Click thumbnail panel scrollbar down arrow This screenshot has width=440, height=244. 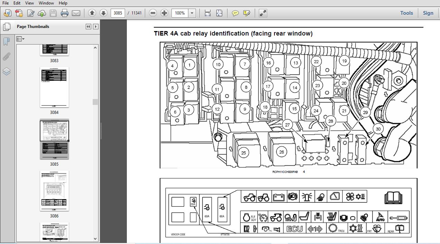pyautogui.click(x=95, y=238)
